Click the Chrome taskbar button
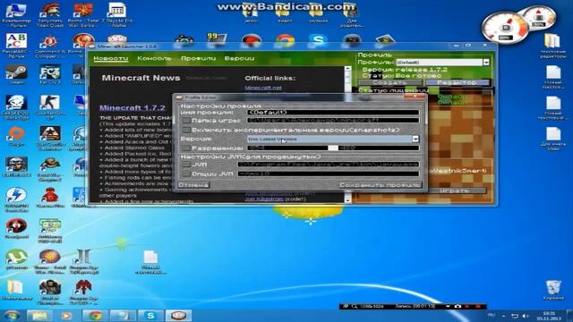The image size is (573, 322). click(95, 316)
